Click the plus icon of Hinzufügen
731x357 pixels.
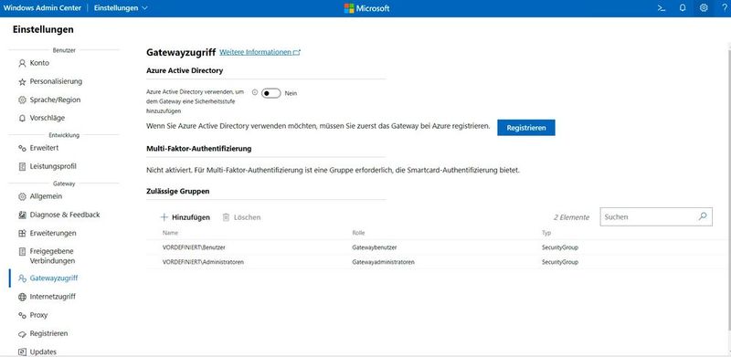(164, 217)
